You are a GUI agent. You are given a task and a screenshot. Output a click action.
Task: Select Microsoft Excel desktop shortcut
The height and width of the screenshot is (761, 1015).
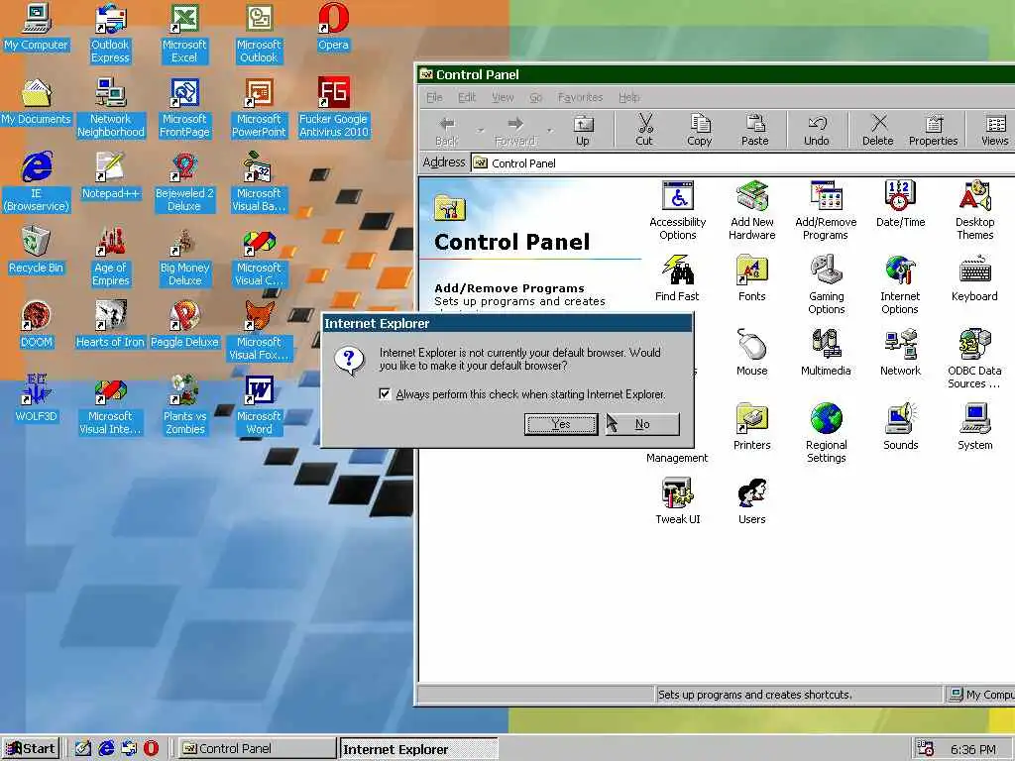point(184,34)
